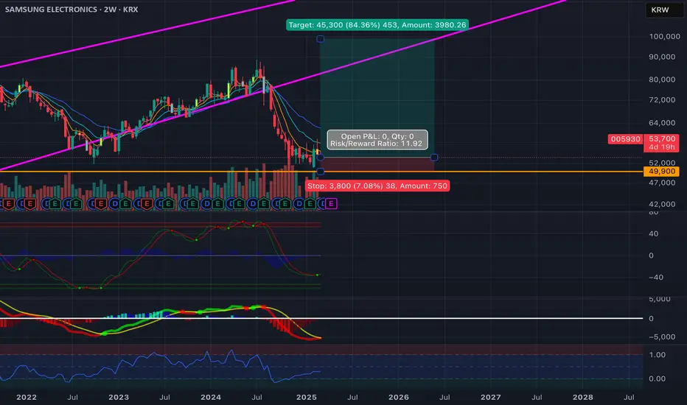Select the orange 49,900 horizontal line label
Screen dimensions: 687x405
[x=662, y=171]
